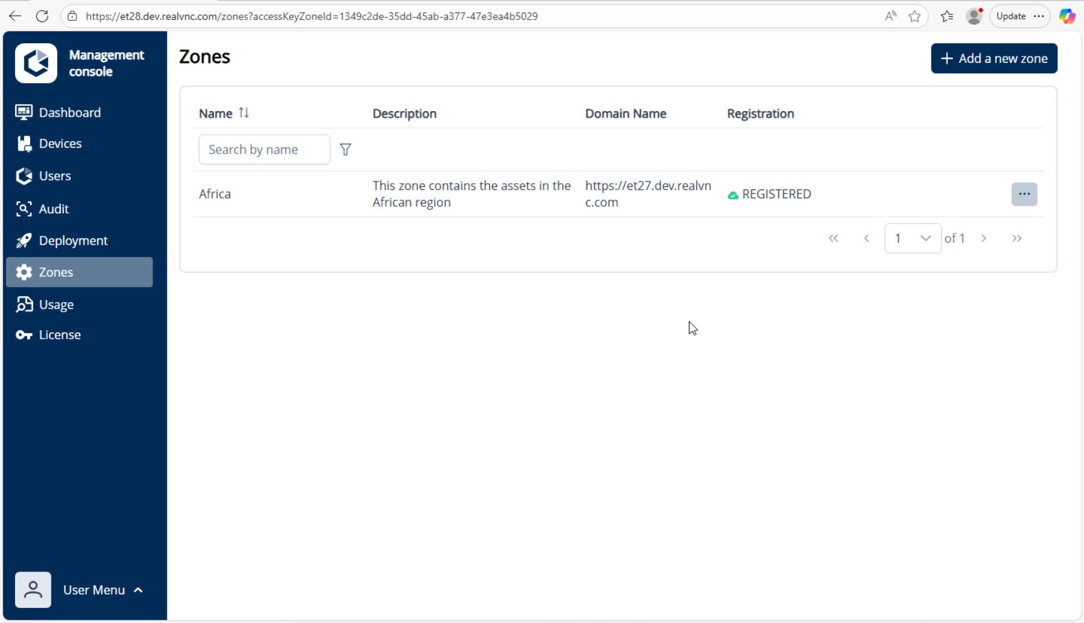Image resolution: width=1084 pixels, height=623 pixels.
Task: Open the Copilot sidebar icon
Action: [1066, 16]
